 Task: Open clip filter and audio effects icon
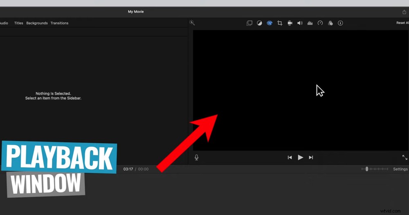pos(330,23)
